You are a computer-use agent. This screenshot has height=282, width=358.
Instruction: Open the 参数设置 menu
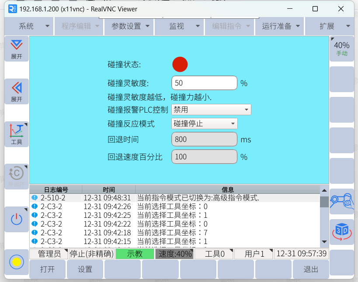[x=130, y=26]
